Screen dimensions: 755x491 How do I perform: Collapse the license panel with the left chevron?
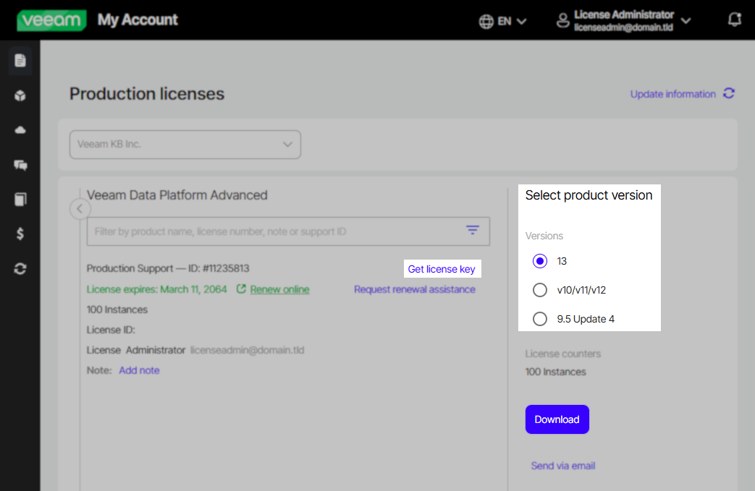coord(80,208)
